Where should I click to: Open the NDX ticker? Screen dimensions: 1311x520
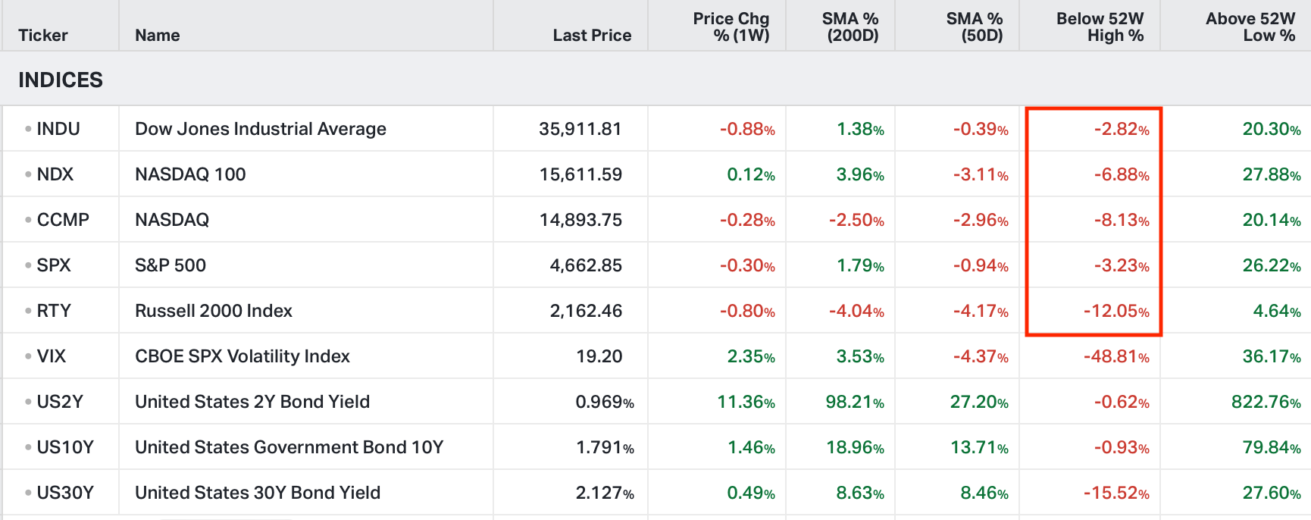pyautogui.click(x=55, y=174)
